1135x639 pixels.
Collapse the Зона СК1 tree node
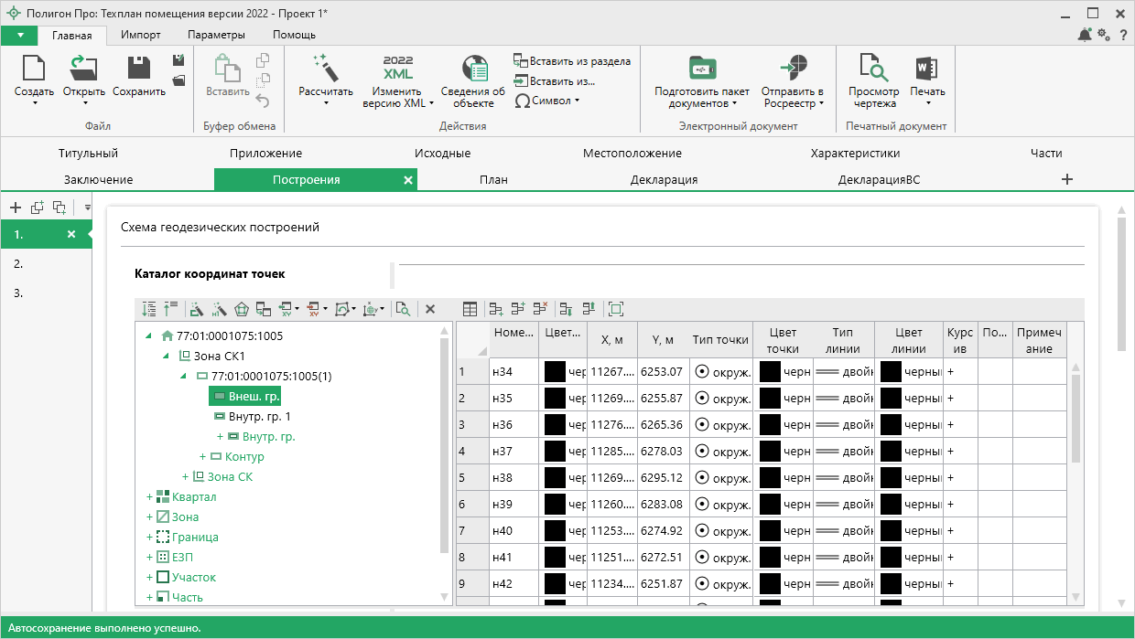pos(167,356)
